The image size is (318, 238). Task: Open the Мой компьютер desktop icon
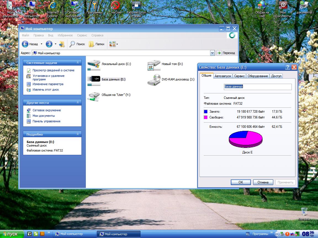31,9
